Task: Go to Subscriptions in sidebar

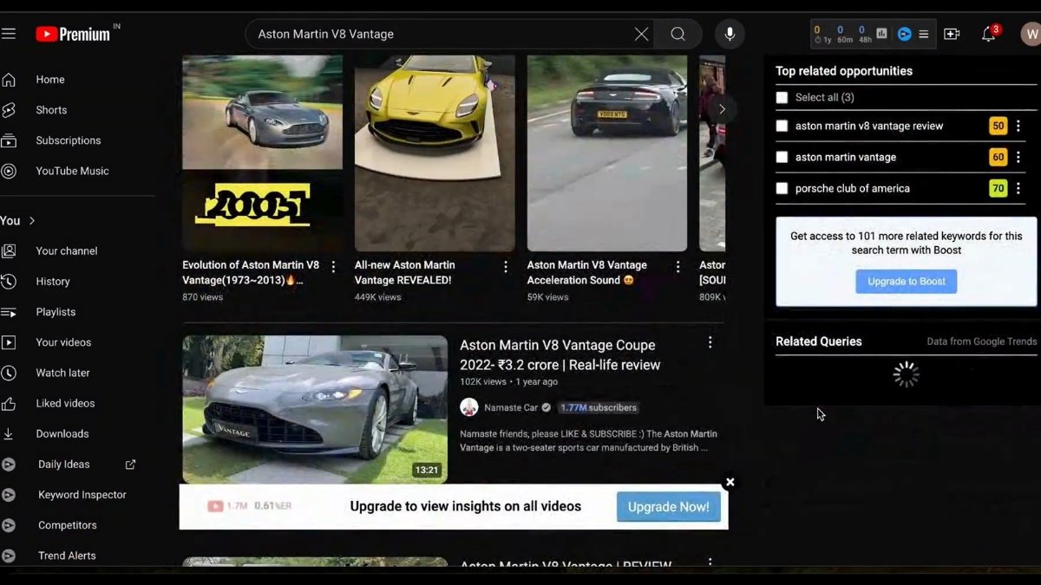Action: [68, 140]
